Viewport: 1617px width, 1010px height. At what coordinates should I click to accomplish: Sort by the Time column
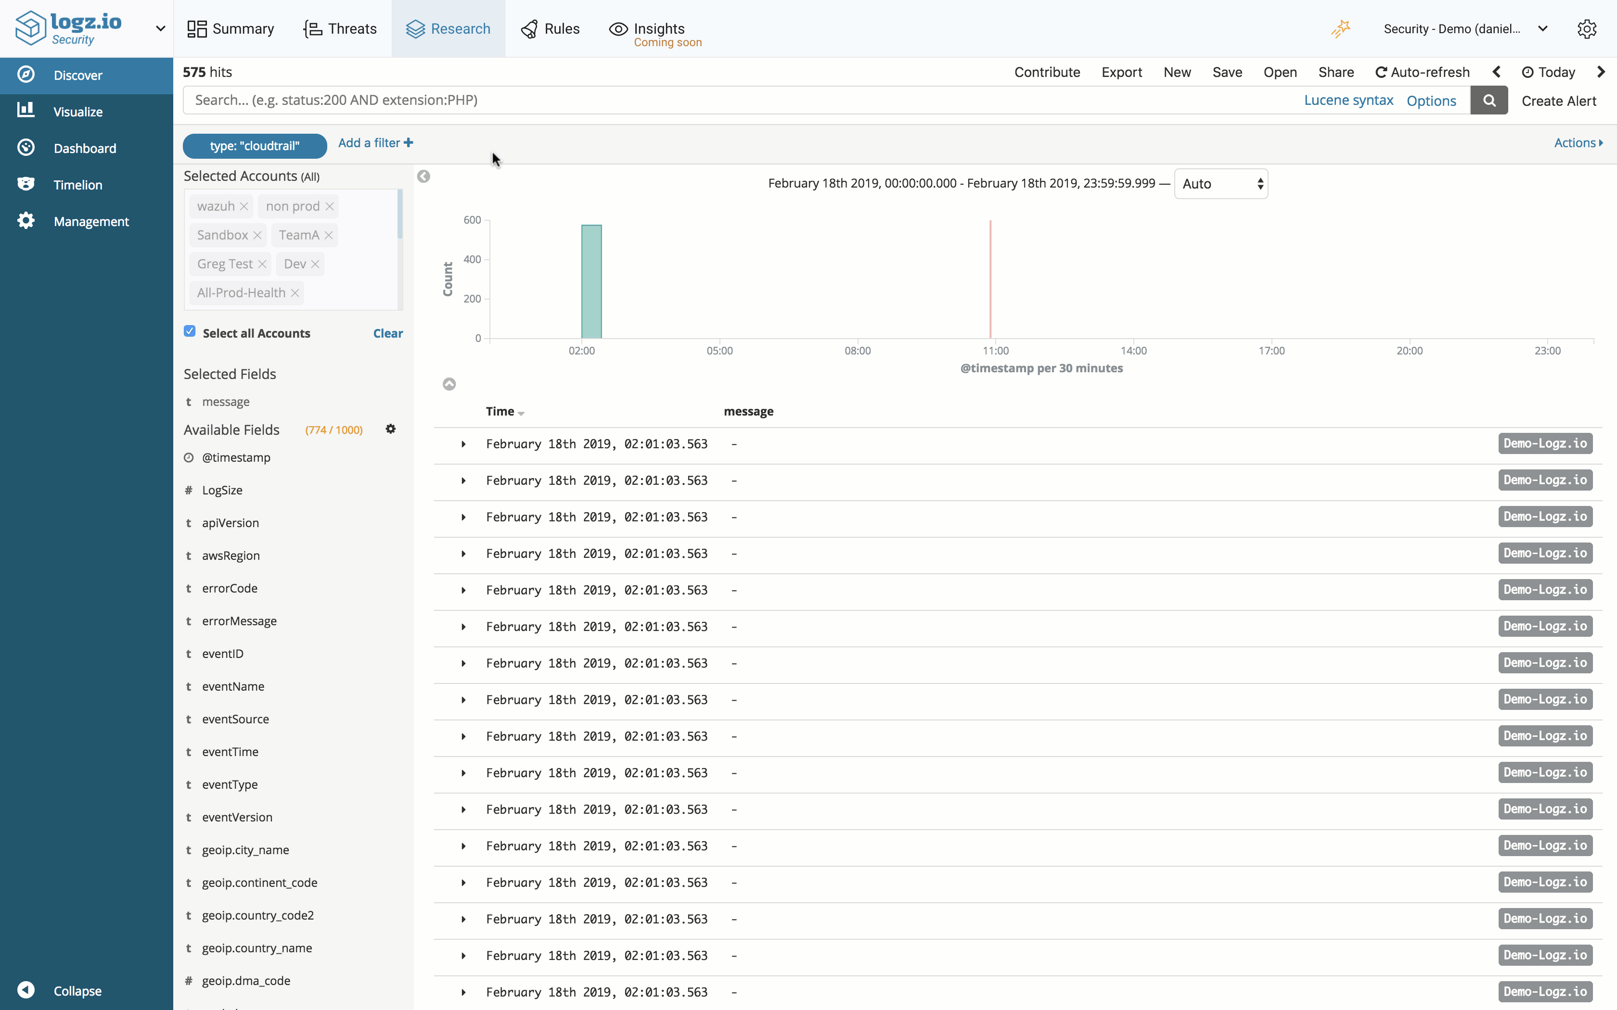505,412
